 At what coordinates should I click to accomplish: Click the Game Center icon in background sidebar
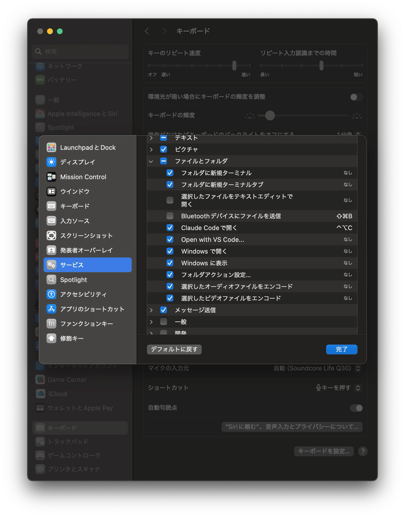(x=40, y=380)
